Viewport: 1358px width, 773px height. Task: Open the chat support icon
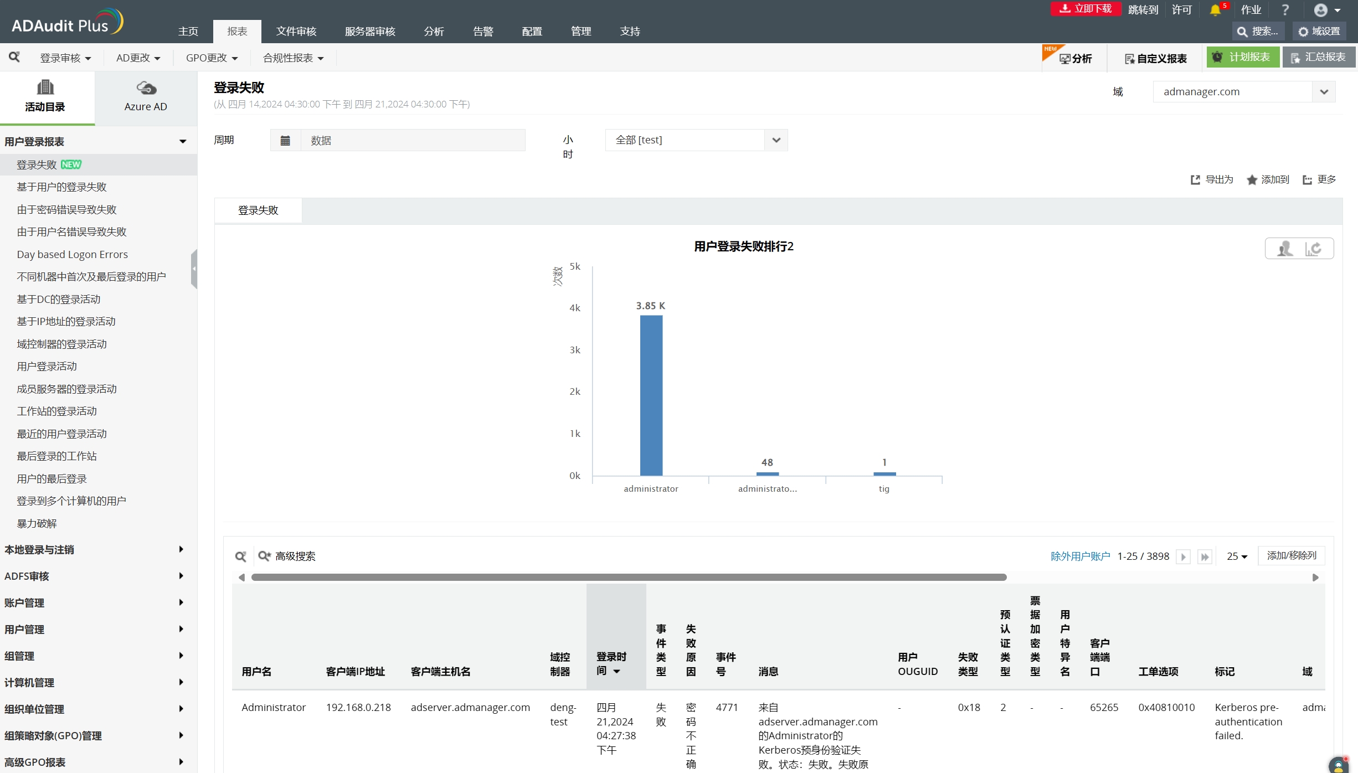[x=1339, y=765]
